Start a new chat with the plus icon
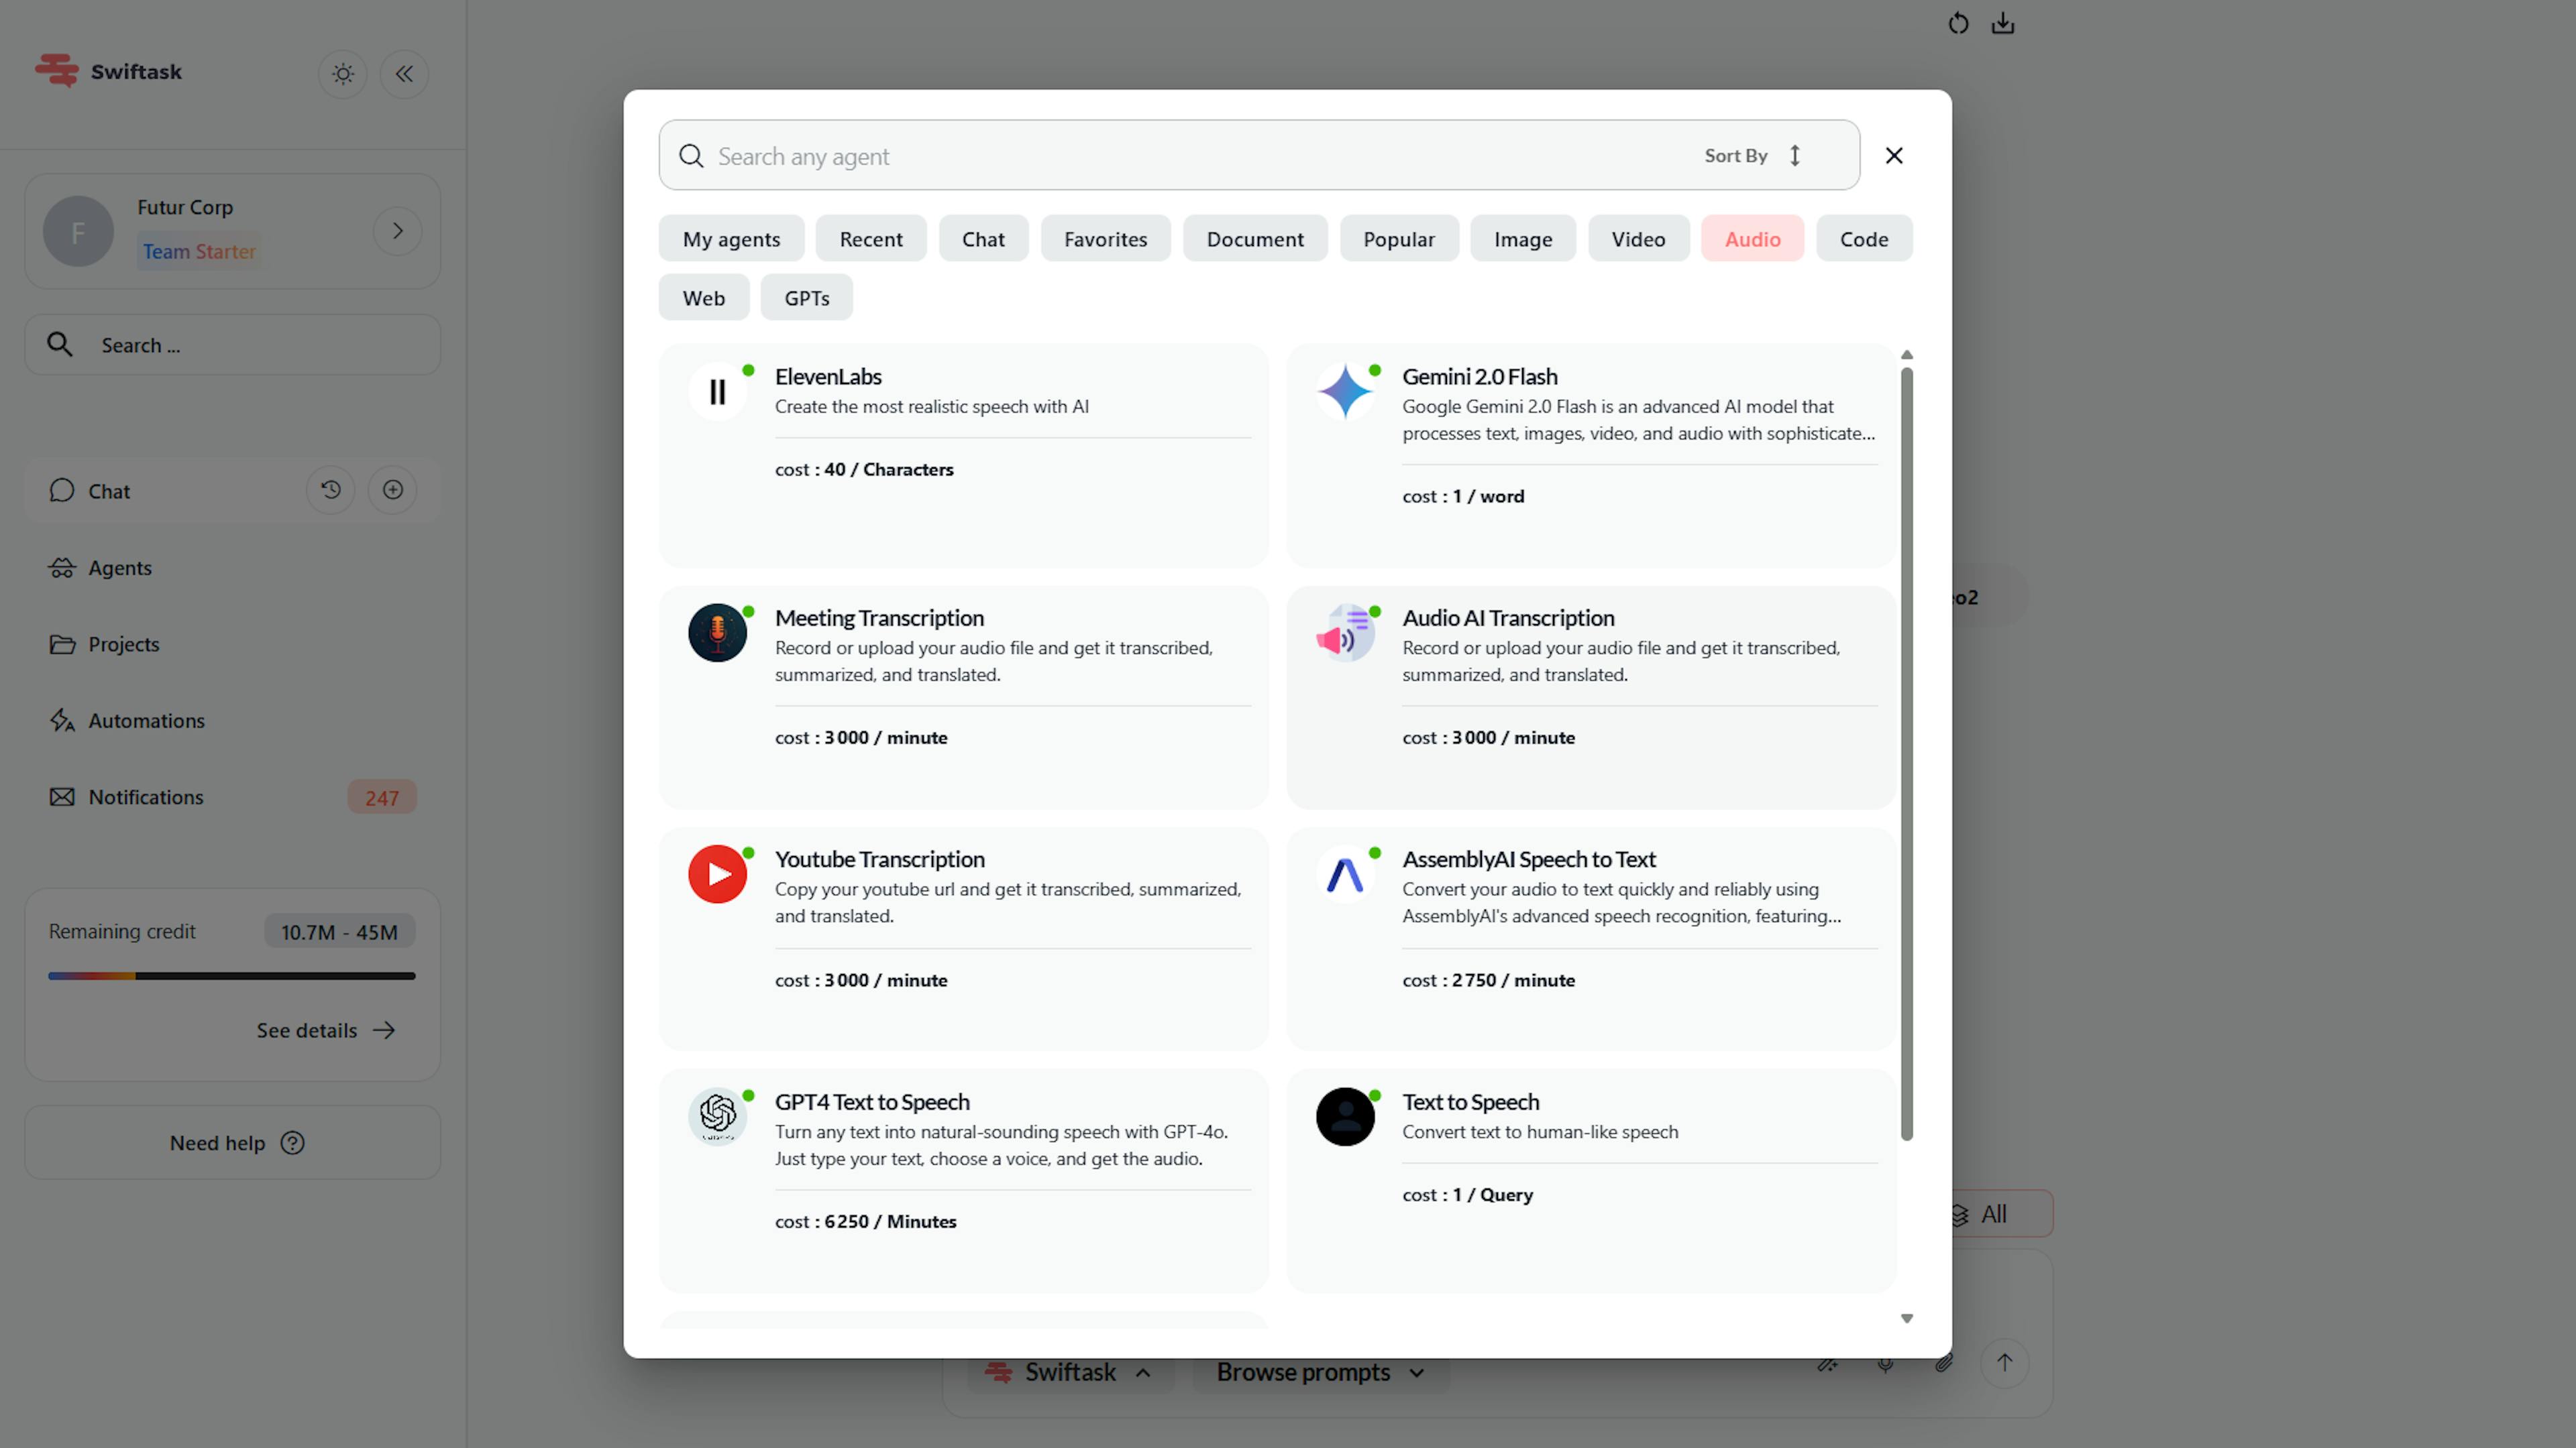This screenshot has width=2576, height=1448. pos(393,489)
